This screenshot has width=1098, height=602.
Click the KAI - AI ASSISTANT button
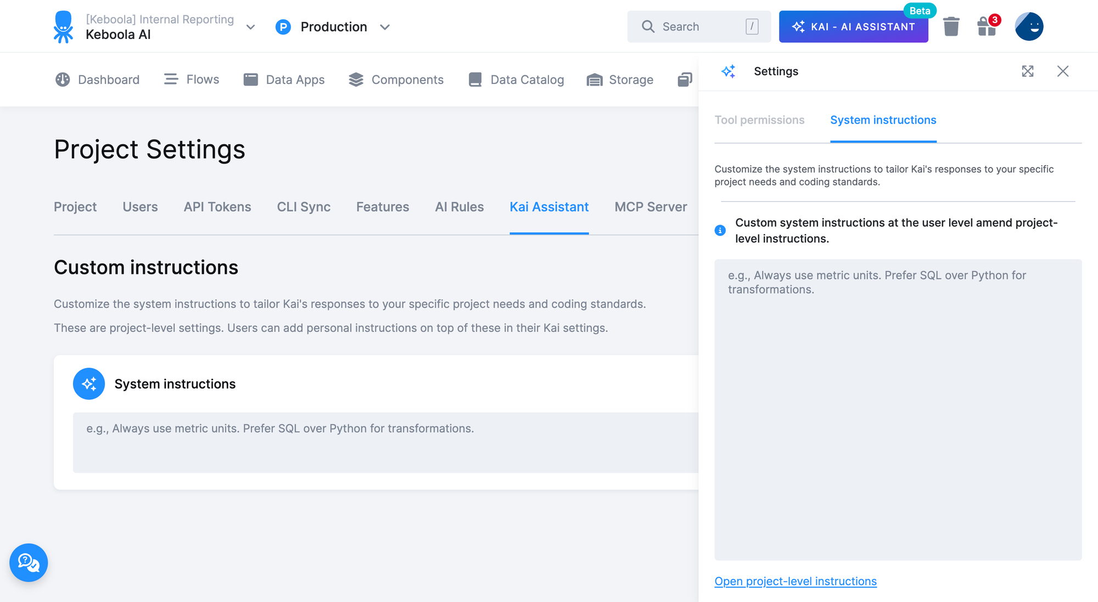pyautogui.click(x=853, y=27)
